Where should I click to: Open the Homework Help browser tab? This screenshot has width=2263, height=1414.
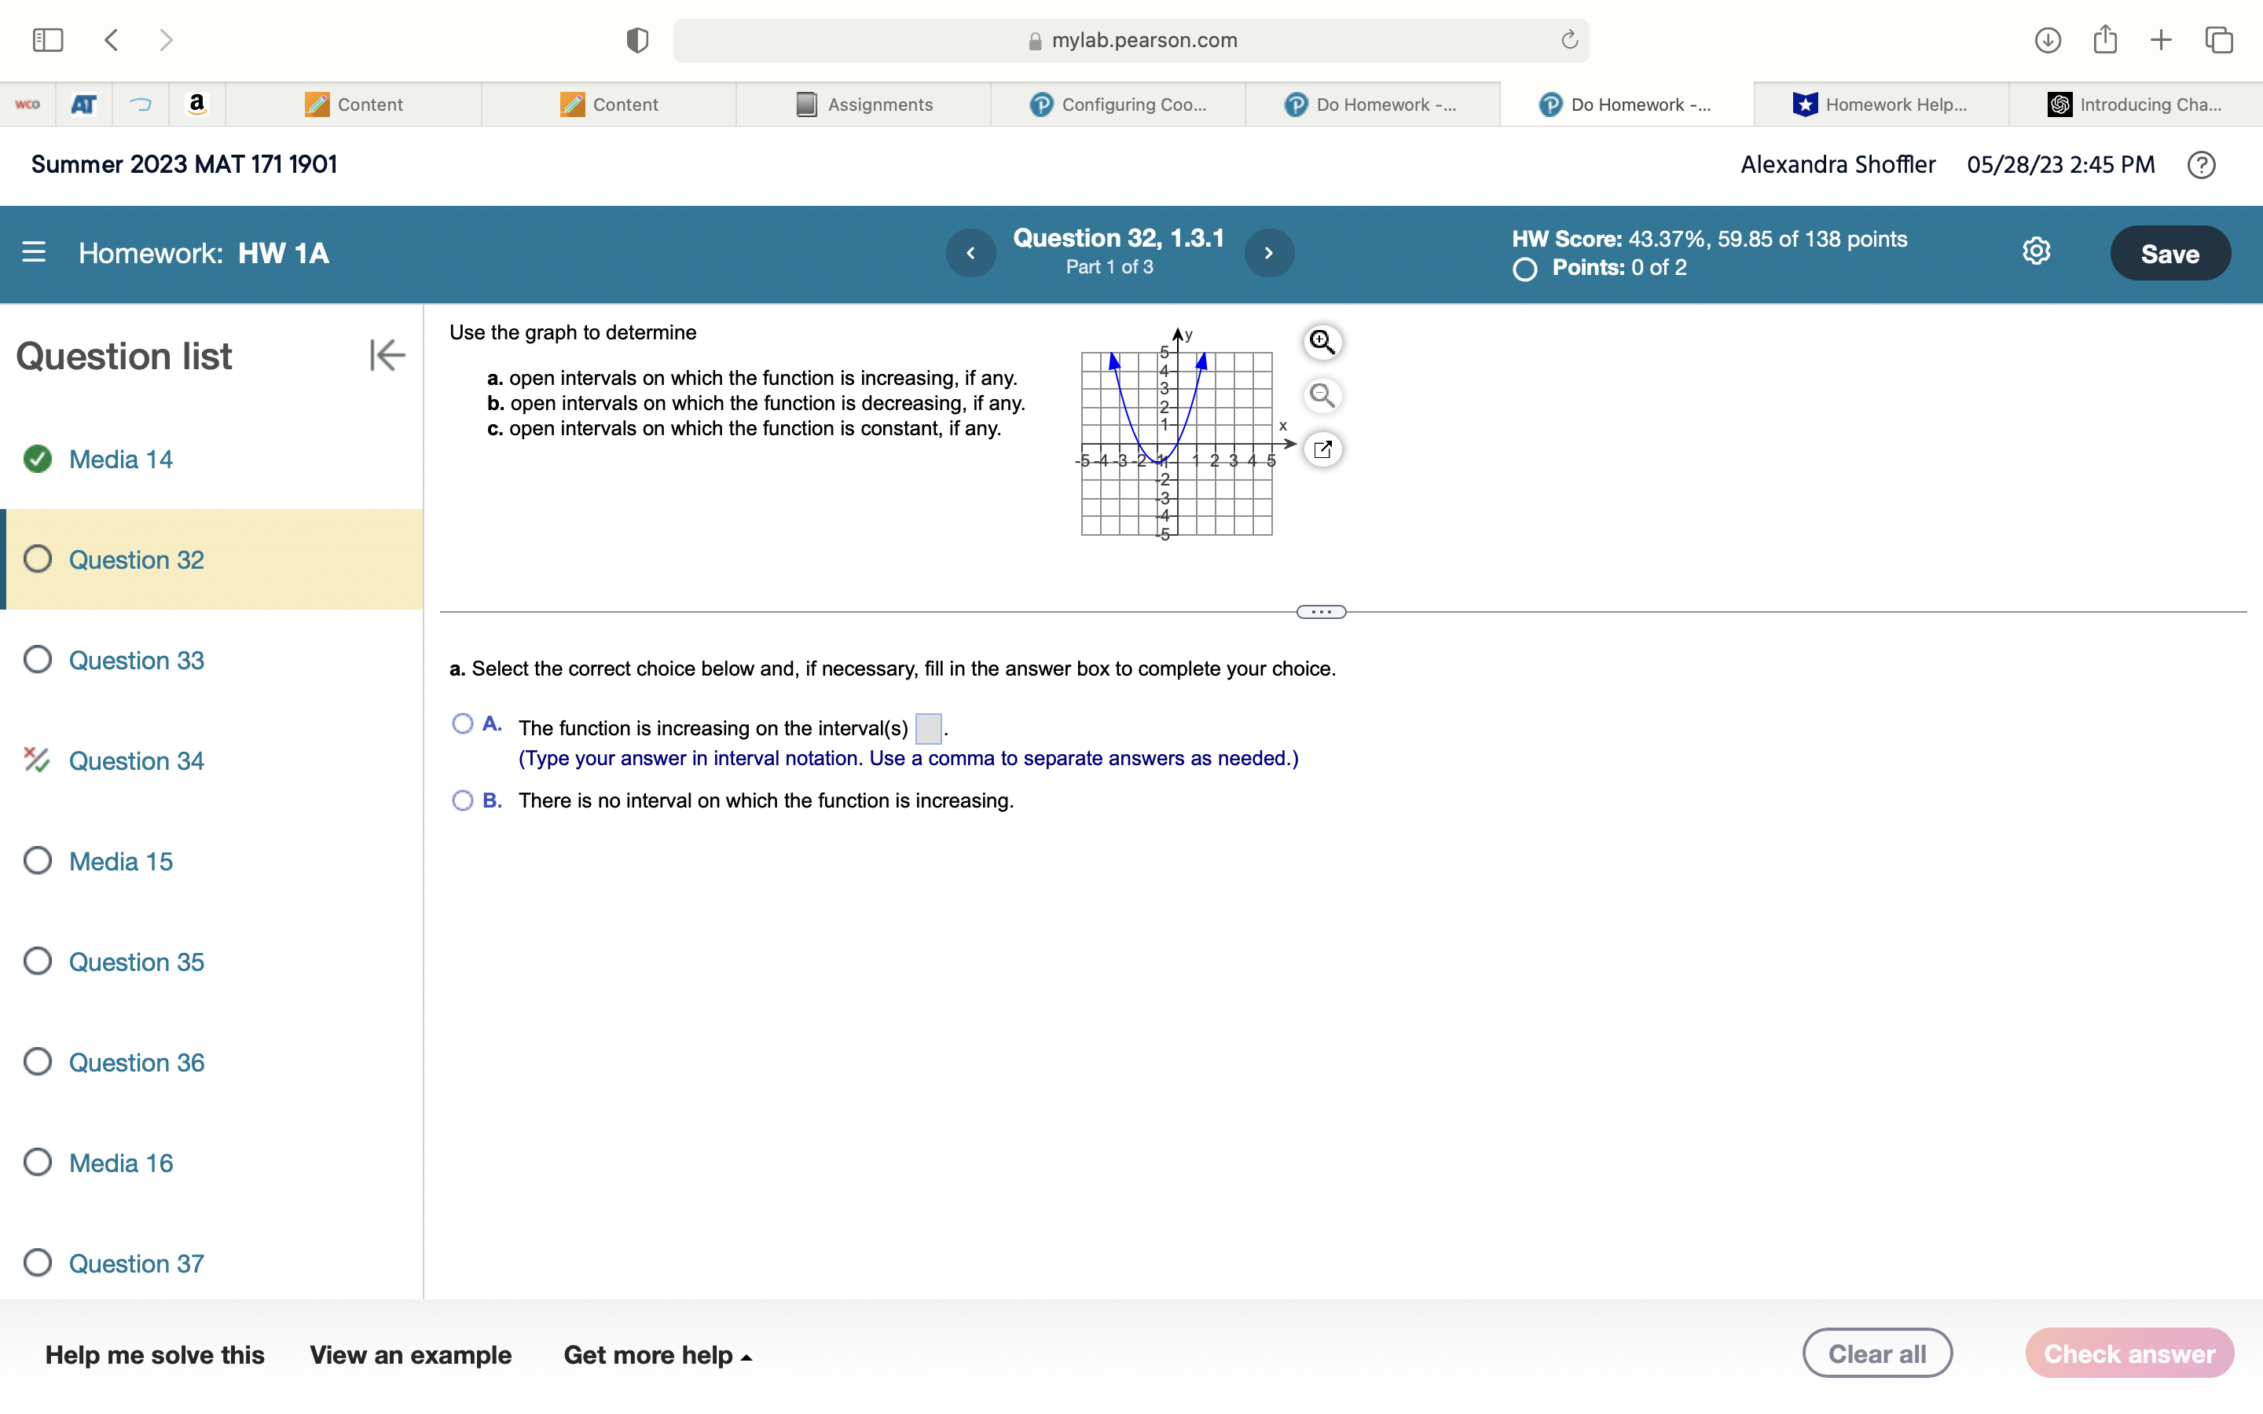point(1881,104)
